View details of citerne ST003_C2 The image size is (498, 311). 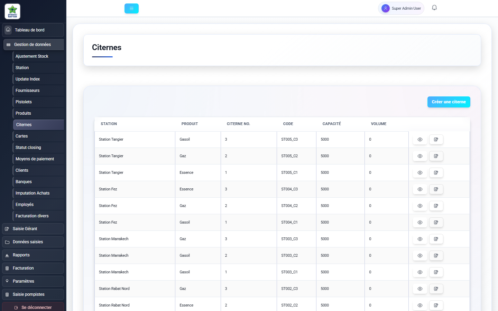click(420, 256)
